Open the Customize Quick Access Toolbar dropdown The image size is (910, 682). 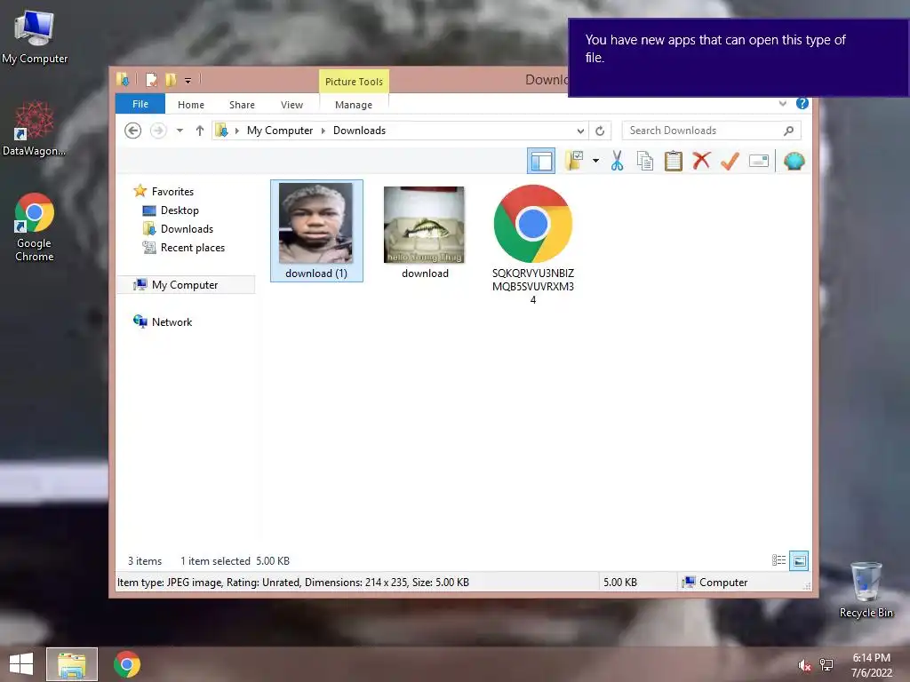pyautogui.click(x=188, y=81)
